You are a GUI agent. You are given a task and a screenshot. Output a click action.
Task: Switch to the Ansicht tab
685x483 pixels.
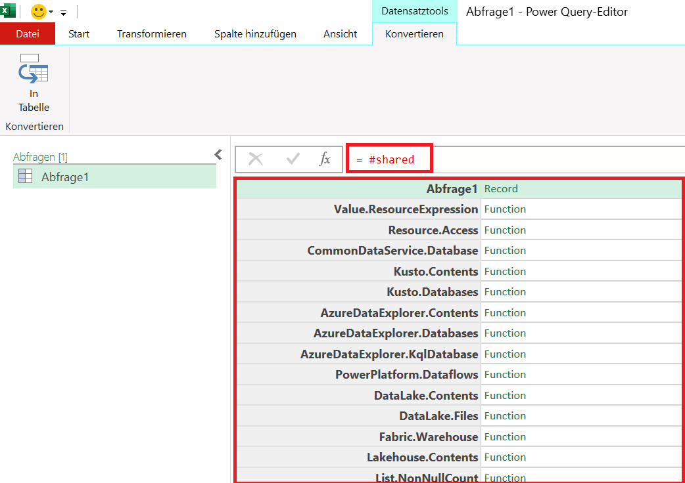click(x=341, y=33)
